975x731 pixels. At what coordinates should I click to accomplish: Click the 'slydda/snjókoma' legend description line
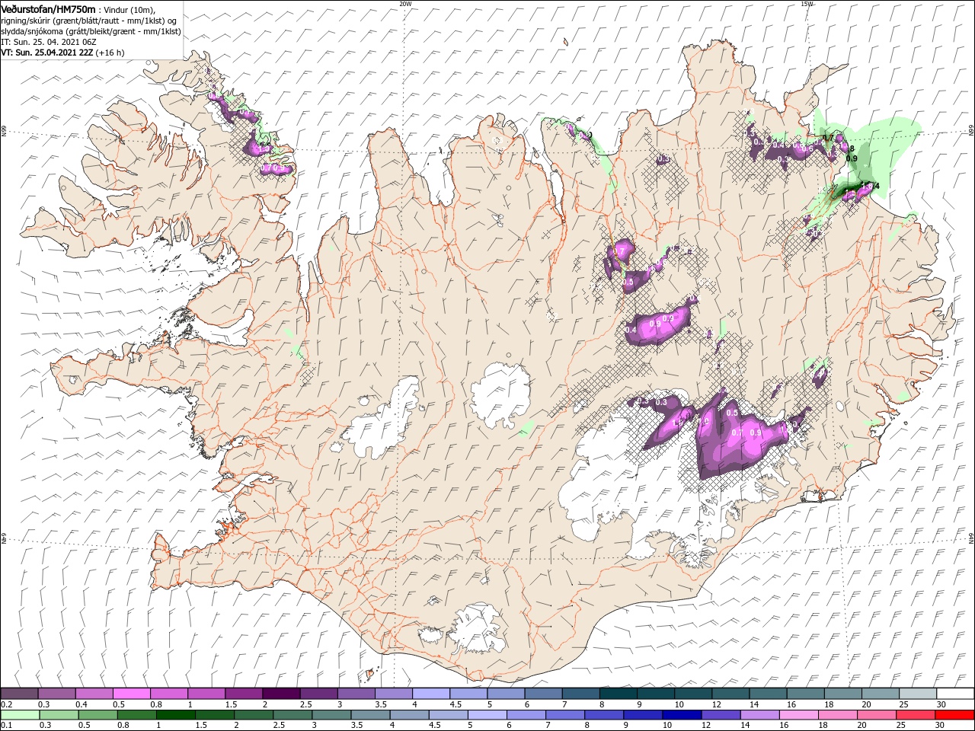click(x=91, y=31)
